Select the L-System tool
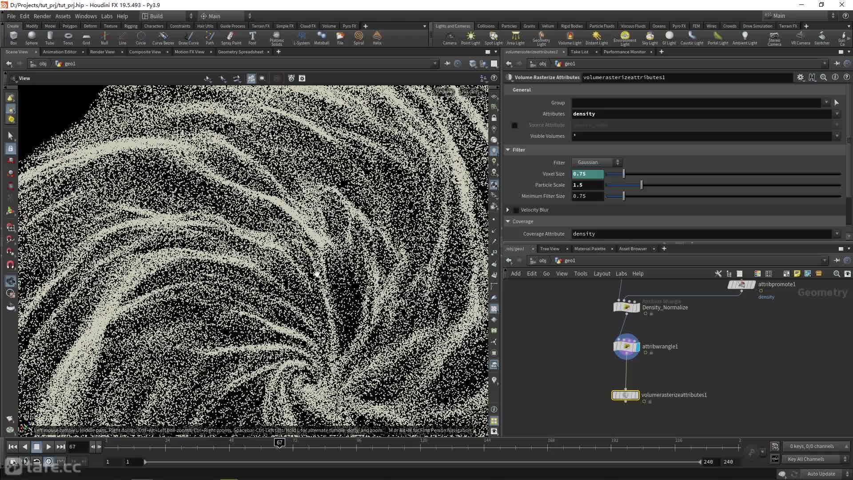Viewport: 853px width, 480px height. tap(302, 38)
